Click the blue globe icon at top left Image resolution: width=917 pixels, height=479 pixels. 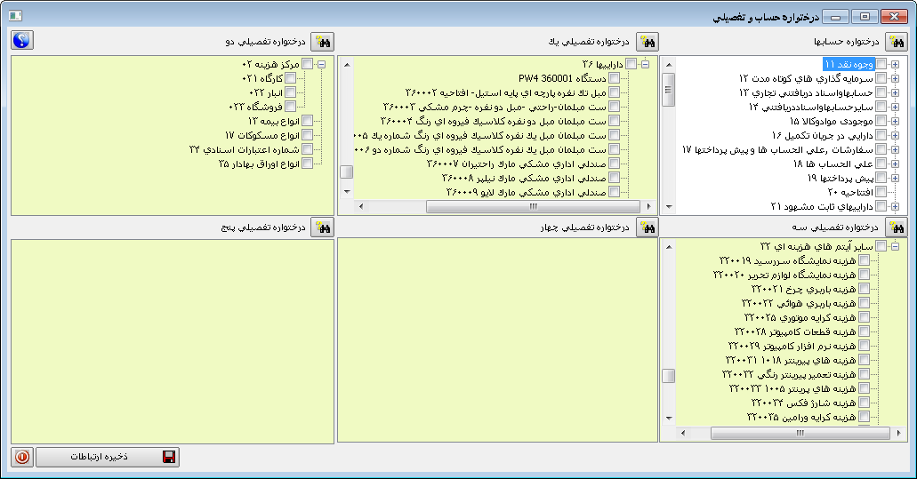tap(22, 41)
